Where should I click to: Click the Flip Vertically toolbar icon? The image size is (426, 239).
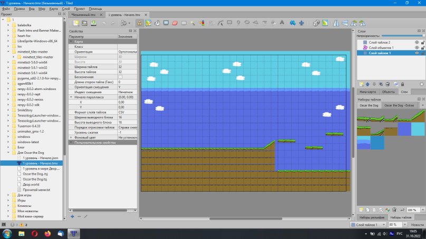tap(345, 23)
